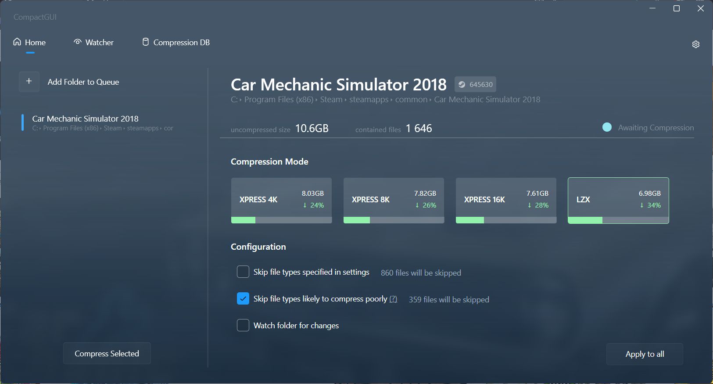The image size is (713, 384).
Task: Open the settings gear icon
Action: tap(695, 44)
